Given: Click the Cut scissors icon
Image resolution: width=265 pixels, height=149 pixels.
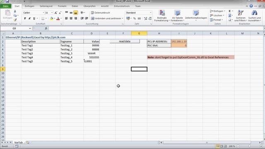Looking at the screenshot, I should [x=15, y=11].
